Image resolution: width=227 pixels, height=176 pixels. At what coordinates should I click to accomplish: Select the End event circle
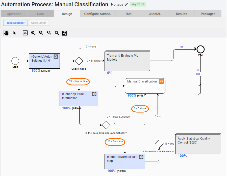pos(200,50)
